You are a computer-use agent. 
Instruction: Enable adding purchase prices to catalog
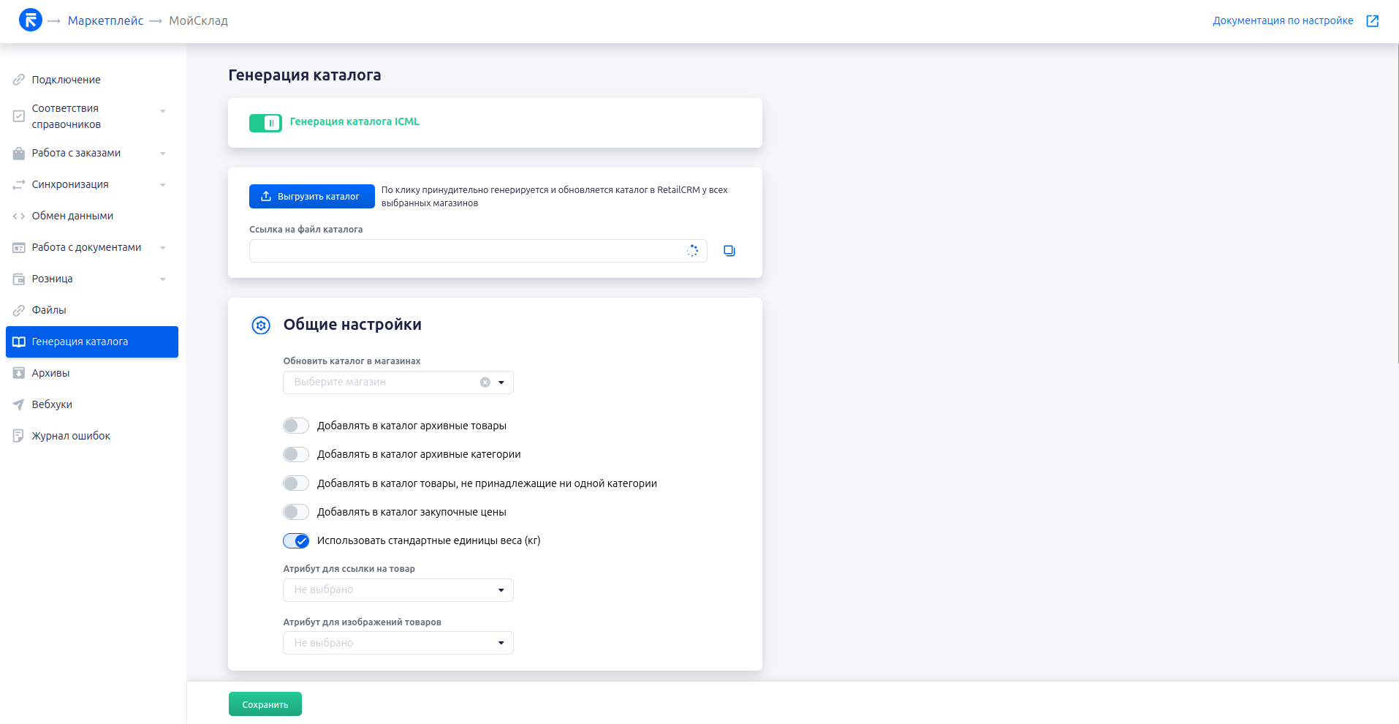click(296, 512)
